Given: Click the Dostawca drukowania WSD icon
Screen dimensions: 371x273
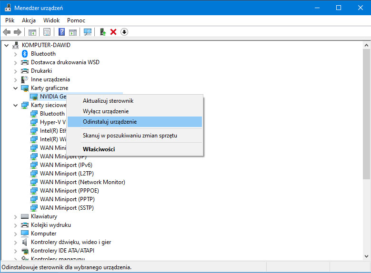Looking at the screenshot, I should (x=25, y=62).
